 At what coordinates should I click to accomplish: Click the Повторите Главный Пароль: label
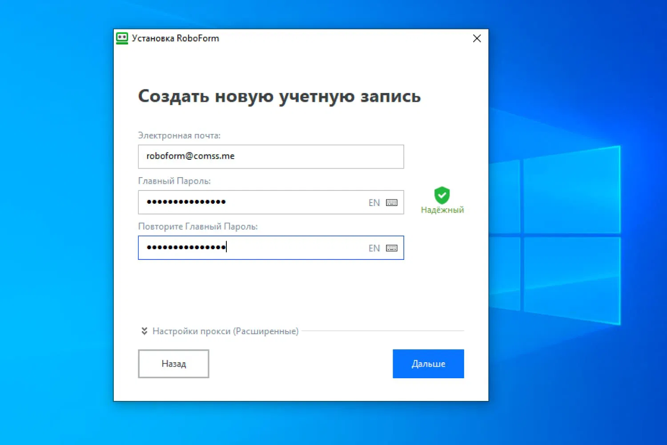tap(198, 227)
